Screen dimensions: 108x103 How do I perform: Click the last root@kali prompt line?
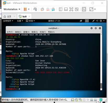[13, 89]
